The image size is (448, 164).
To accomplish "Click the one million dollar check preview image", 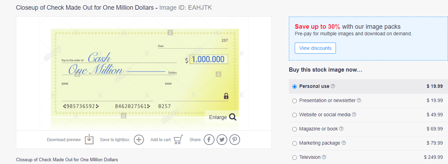I will point(145,73).
